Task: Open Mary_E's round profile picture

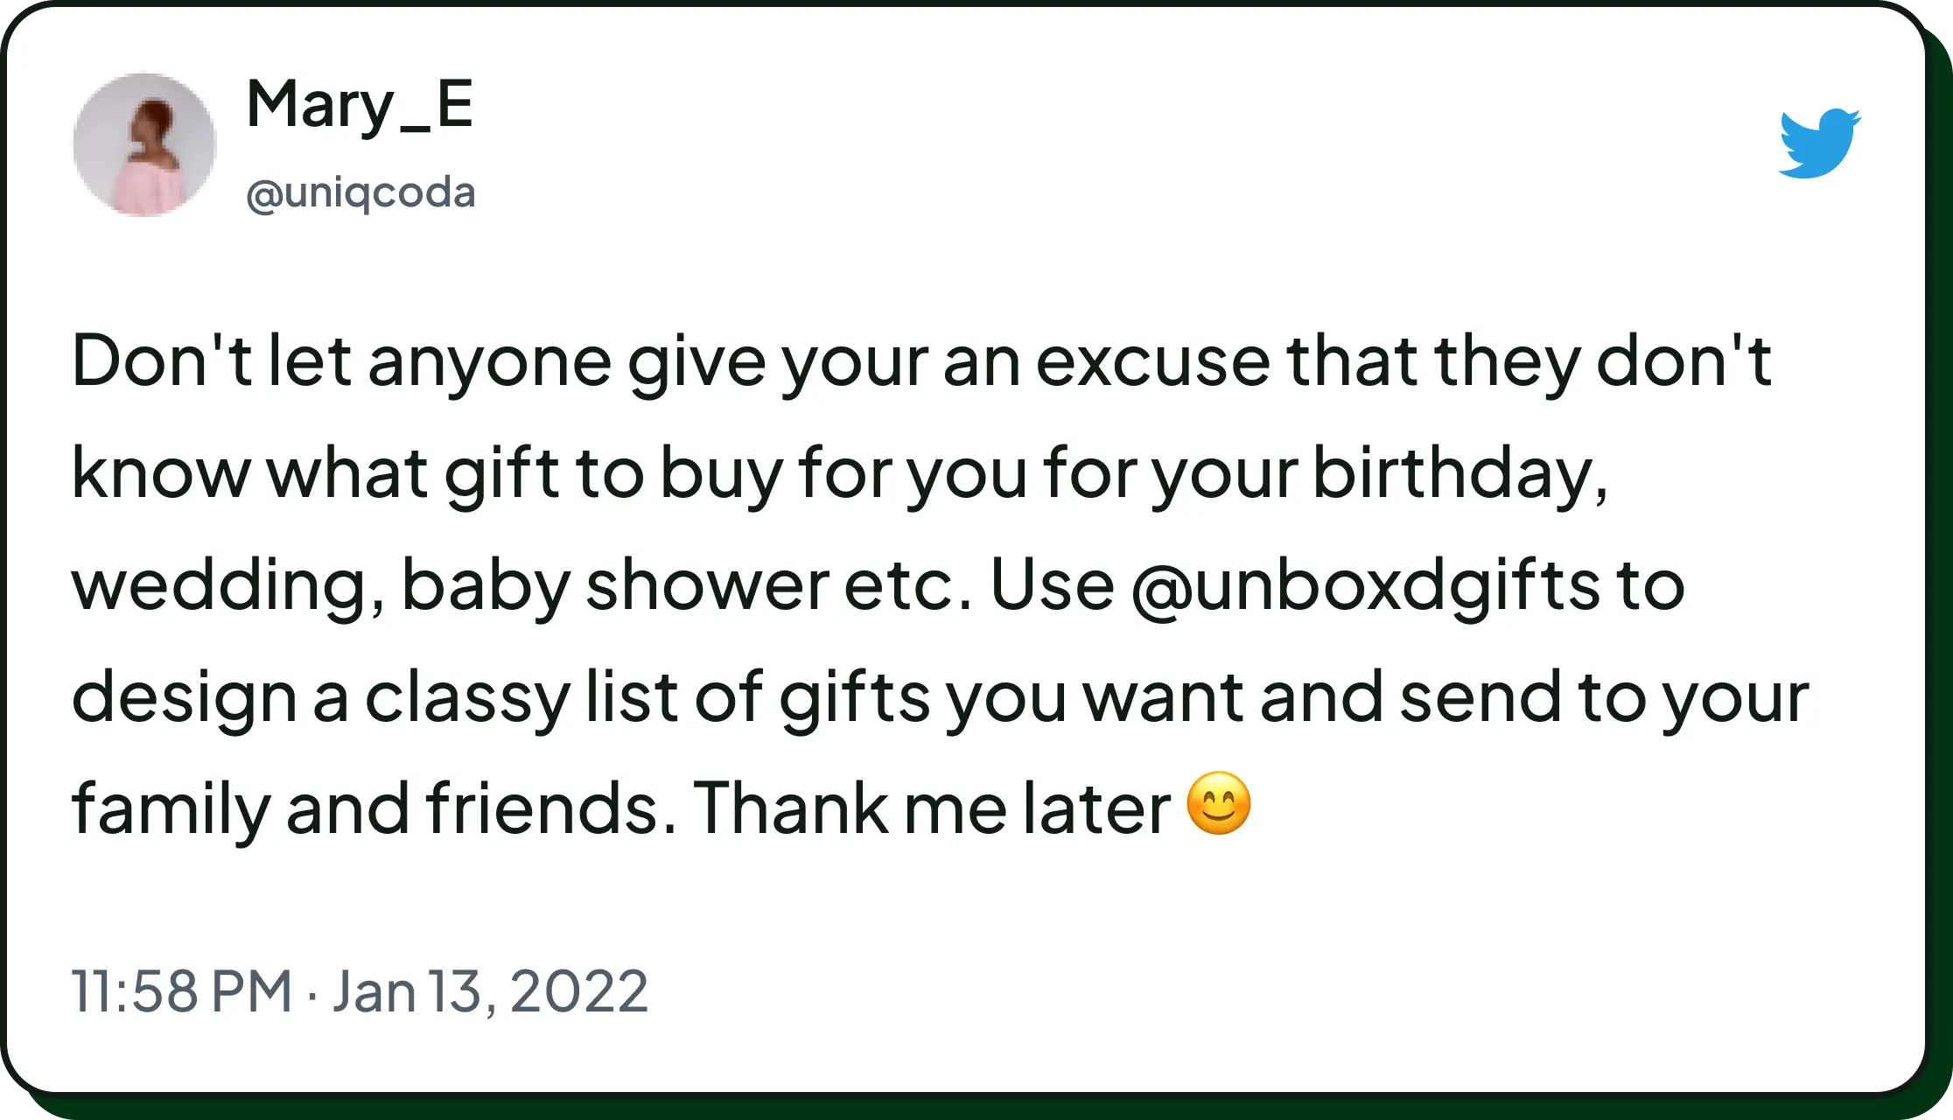Action: (144, 145)
